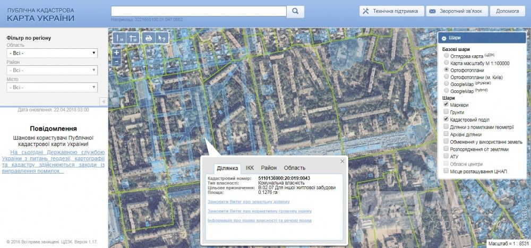Enable the Грунти layer checkbox
Viewport: 531px width, 248px height.
tap(446, 113)
